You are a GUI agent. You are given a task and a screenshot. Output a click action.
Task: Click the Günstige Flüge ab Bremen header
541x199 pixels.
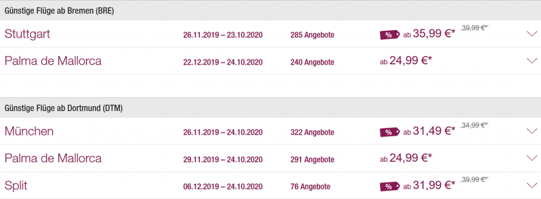point(59,11)
